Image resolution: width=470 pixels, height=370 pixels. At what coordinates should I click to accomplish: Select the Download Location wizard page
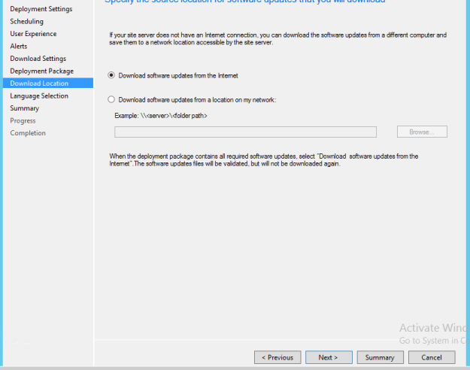tap(48, 83)
